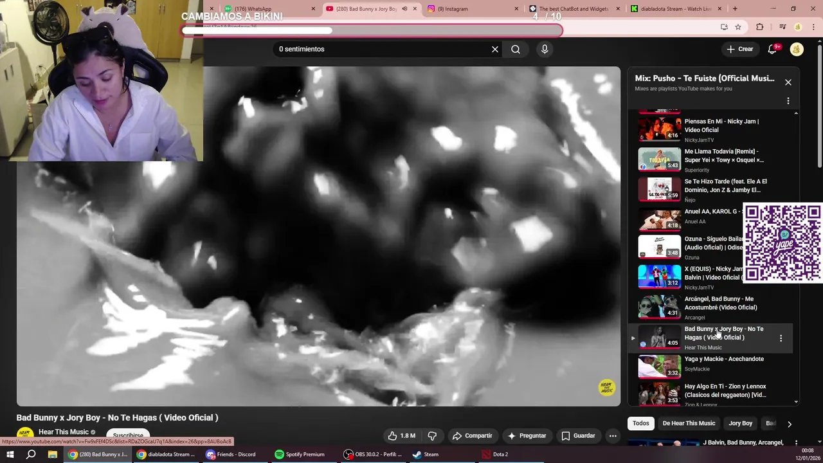Play Yaga y Mackie - Acechandote

click(710, 365)
